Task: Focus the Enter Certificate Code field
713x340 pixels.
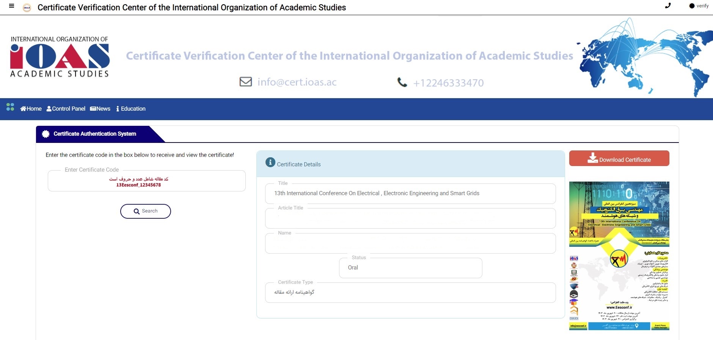Action: click(x=147, y=181)
